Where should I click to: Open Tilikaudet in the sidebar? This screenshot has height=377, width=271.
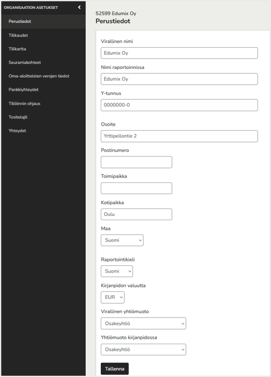[x=18, y=36]
